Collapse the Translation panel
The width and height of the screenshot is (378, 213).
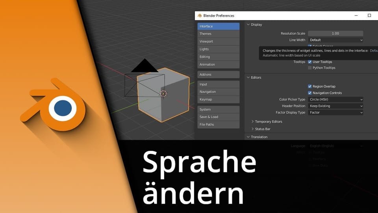[248, 137]
